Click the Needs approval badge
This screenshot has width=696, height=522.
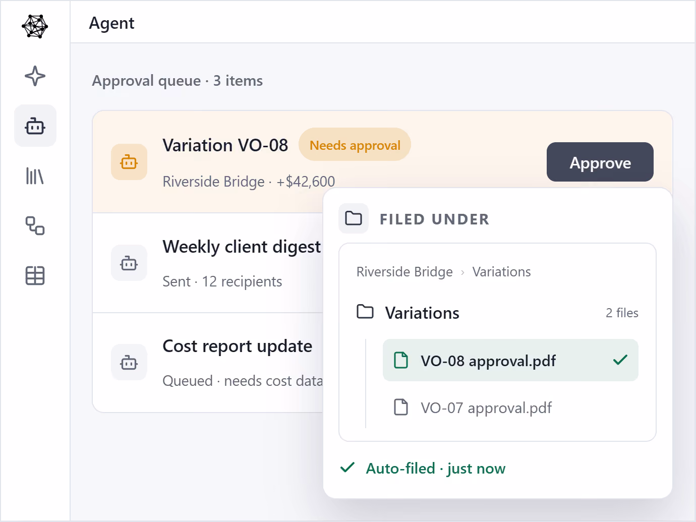pos(355,145)
